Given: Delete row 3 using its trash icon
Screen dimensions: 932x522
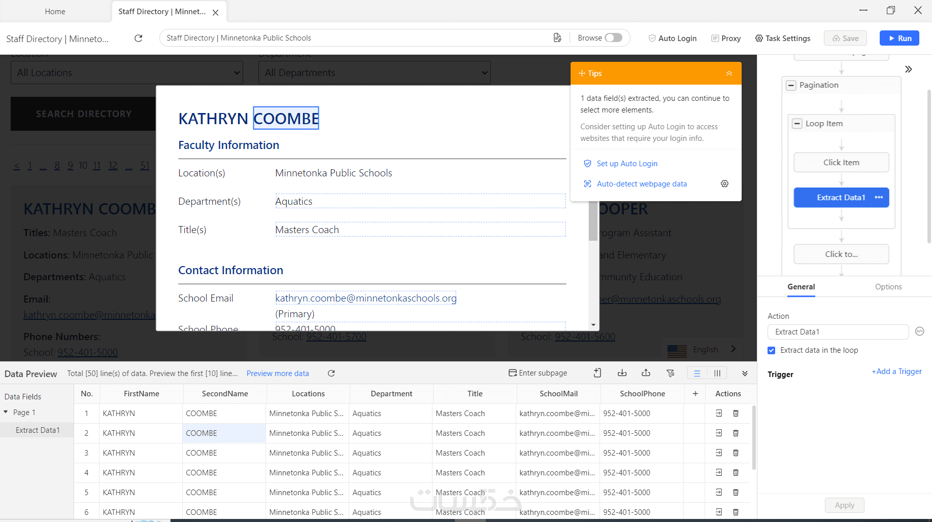Looking at the screenshot, I should (736, 453).
